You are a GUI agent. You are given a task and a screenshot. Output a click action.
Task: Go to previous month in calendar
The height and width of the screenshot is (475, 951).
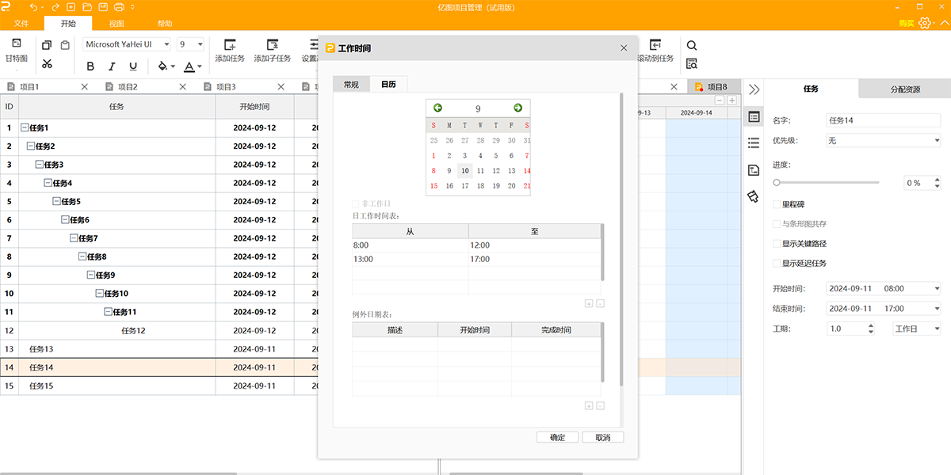(437, 108)
